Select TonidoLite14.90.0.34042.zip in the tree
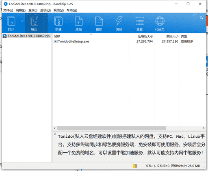This screenshot has width=208, height=171. click(x=26, y=36)
